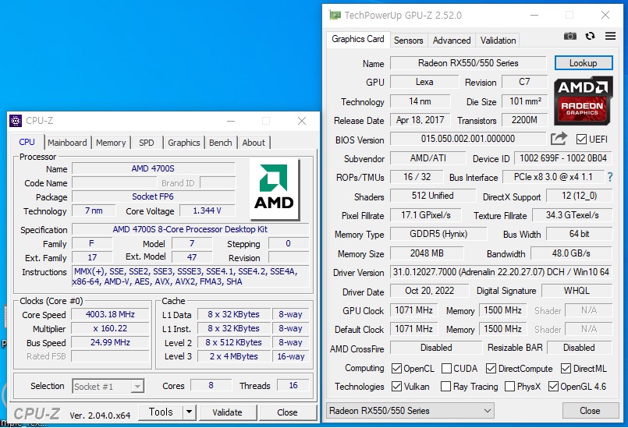Toggle the OpenCL checkbox
Viewport: 628px width, 428px height.
(x=396, y=368)
